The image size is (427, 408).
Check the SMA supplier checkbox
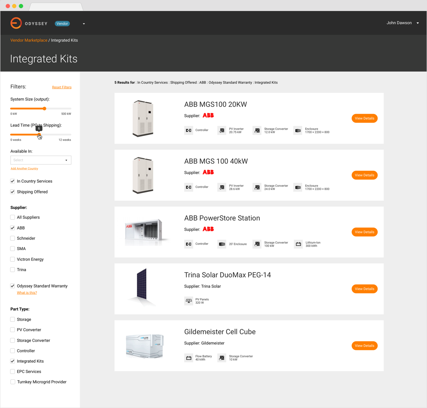[x=13, y=249]
